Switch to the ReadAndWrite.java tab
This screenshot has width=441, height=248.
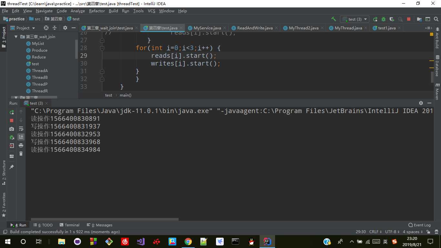click(x=255, y=28)
